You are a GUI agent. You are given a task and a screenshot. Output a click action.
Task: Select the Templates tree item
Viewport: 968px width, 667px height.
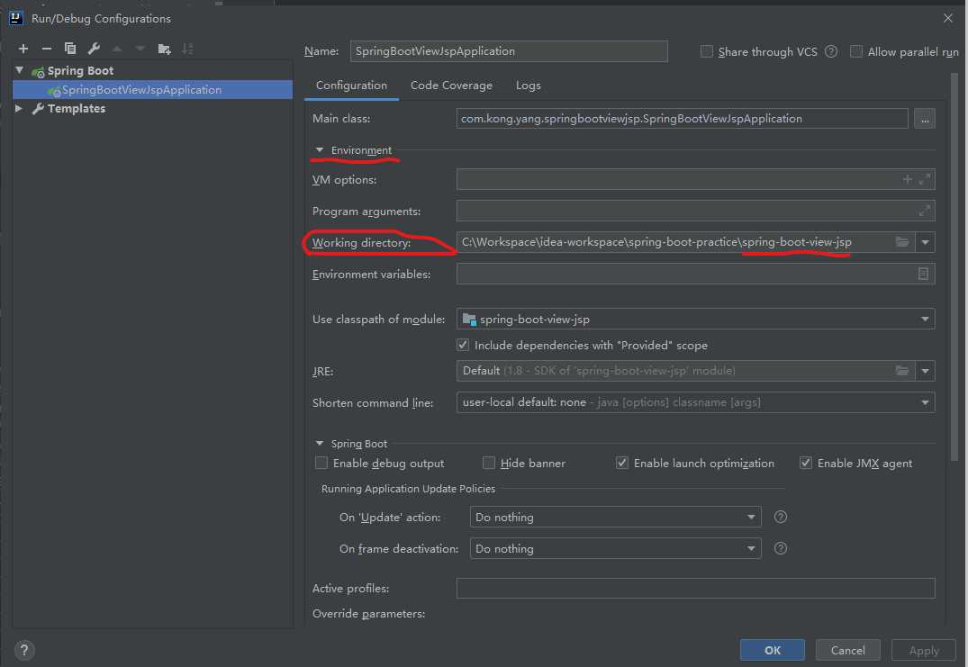(x=76, y=109)
